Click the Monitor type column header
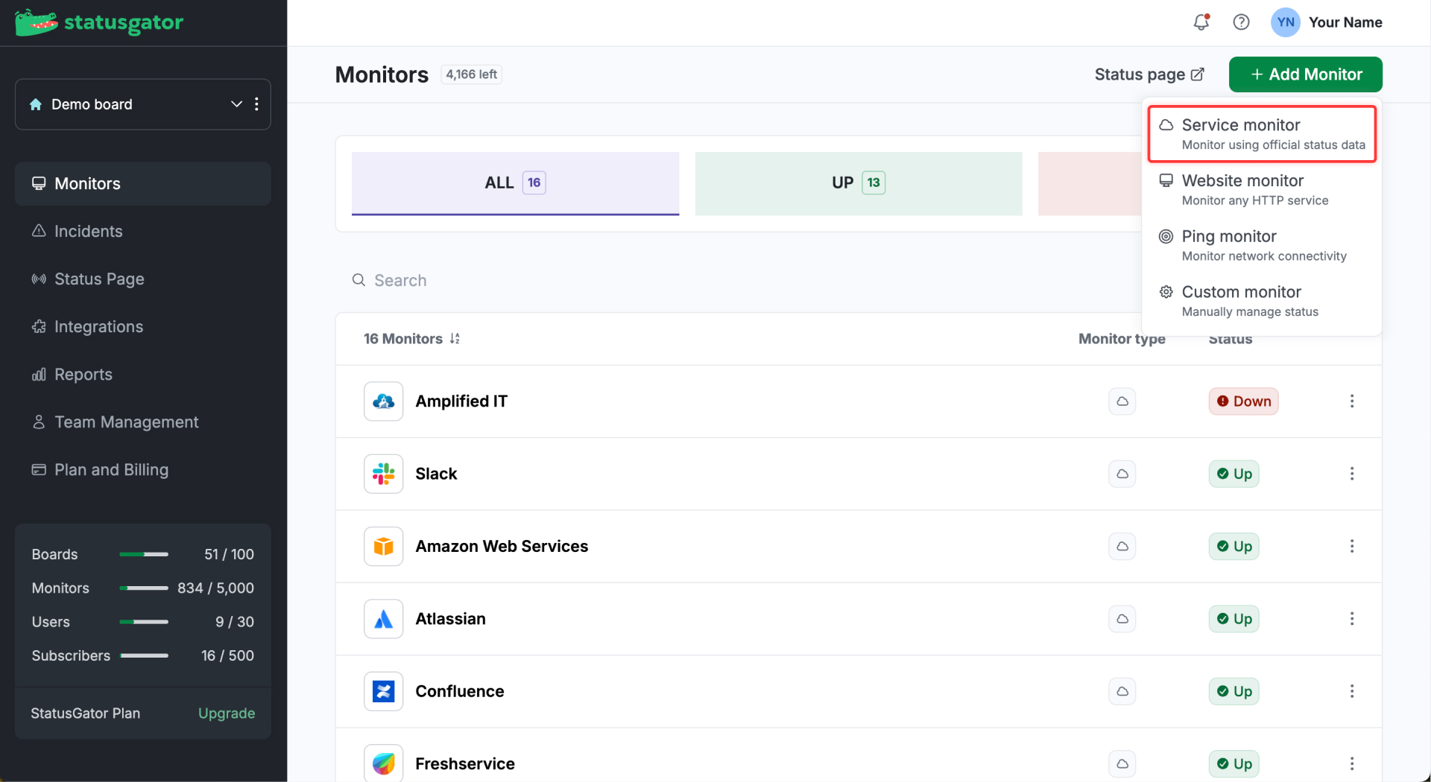This screenshot has width=1431, height=782. [x=1122, y=339]
